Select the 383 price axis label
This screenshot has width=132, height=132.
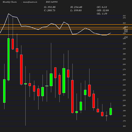(x=124, y=16)
